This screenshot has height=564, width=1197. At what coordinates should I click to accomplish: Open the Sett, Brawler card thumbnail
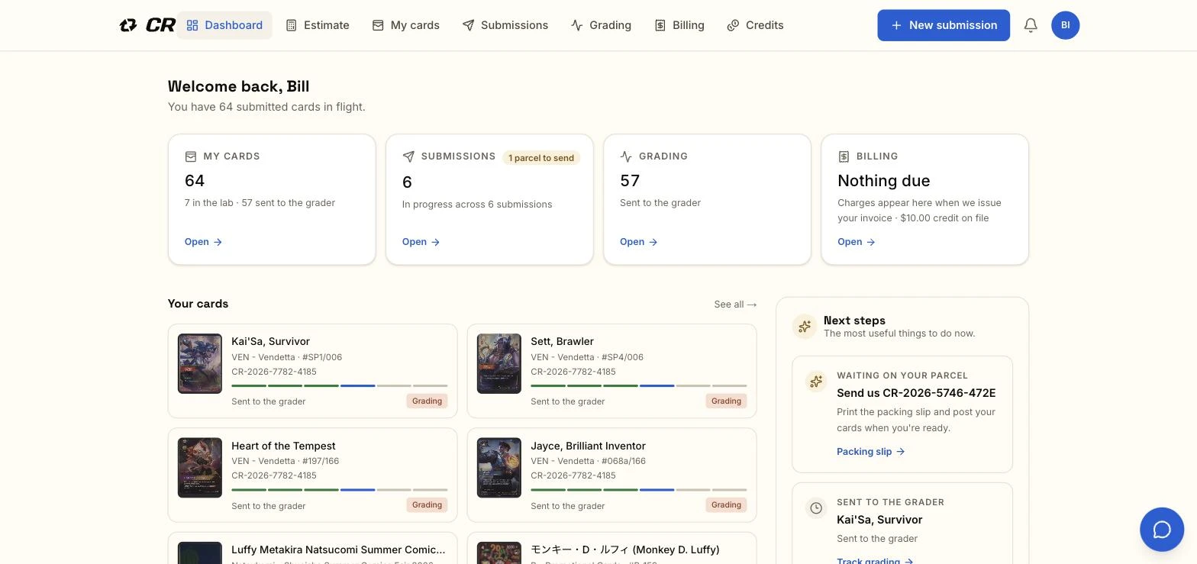[499, 363]
